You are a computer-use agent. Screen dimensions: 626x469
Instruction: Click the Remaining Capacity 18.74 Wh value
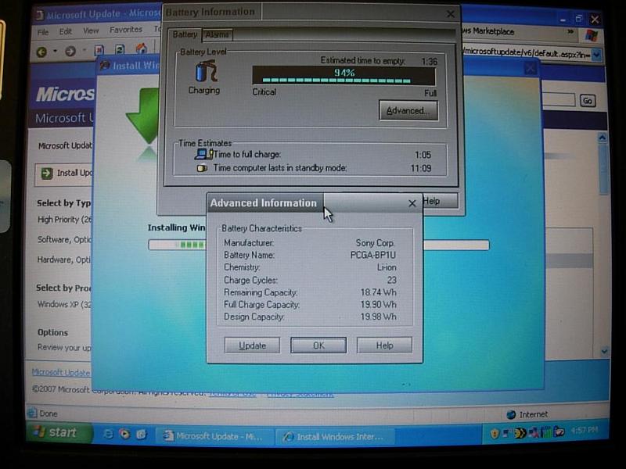pyautogui.click(x=378, y=292)
